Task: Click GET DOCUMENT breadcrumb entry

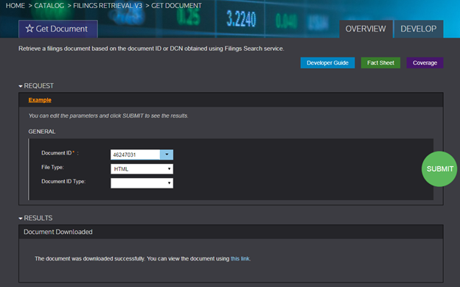Action: click(176, 6)
